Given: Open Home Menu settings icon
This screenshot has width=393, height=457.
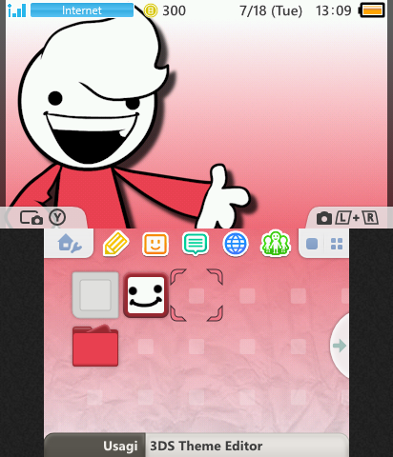Looking at the screenshot, I should click(70, 244).
